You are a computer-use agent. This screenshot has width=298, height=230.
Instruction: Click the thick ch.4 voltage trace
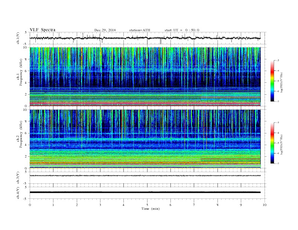145,192
